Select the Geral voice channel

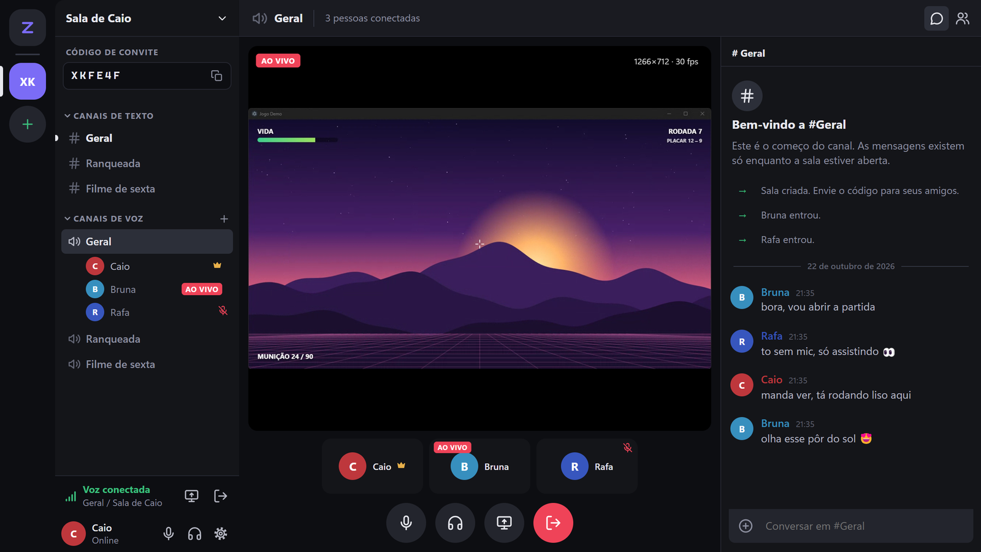coord(147,242)
